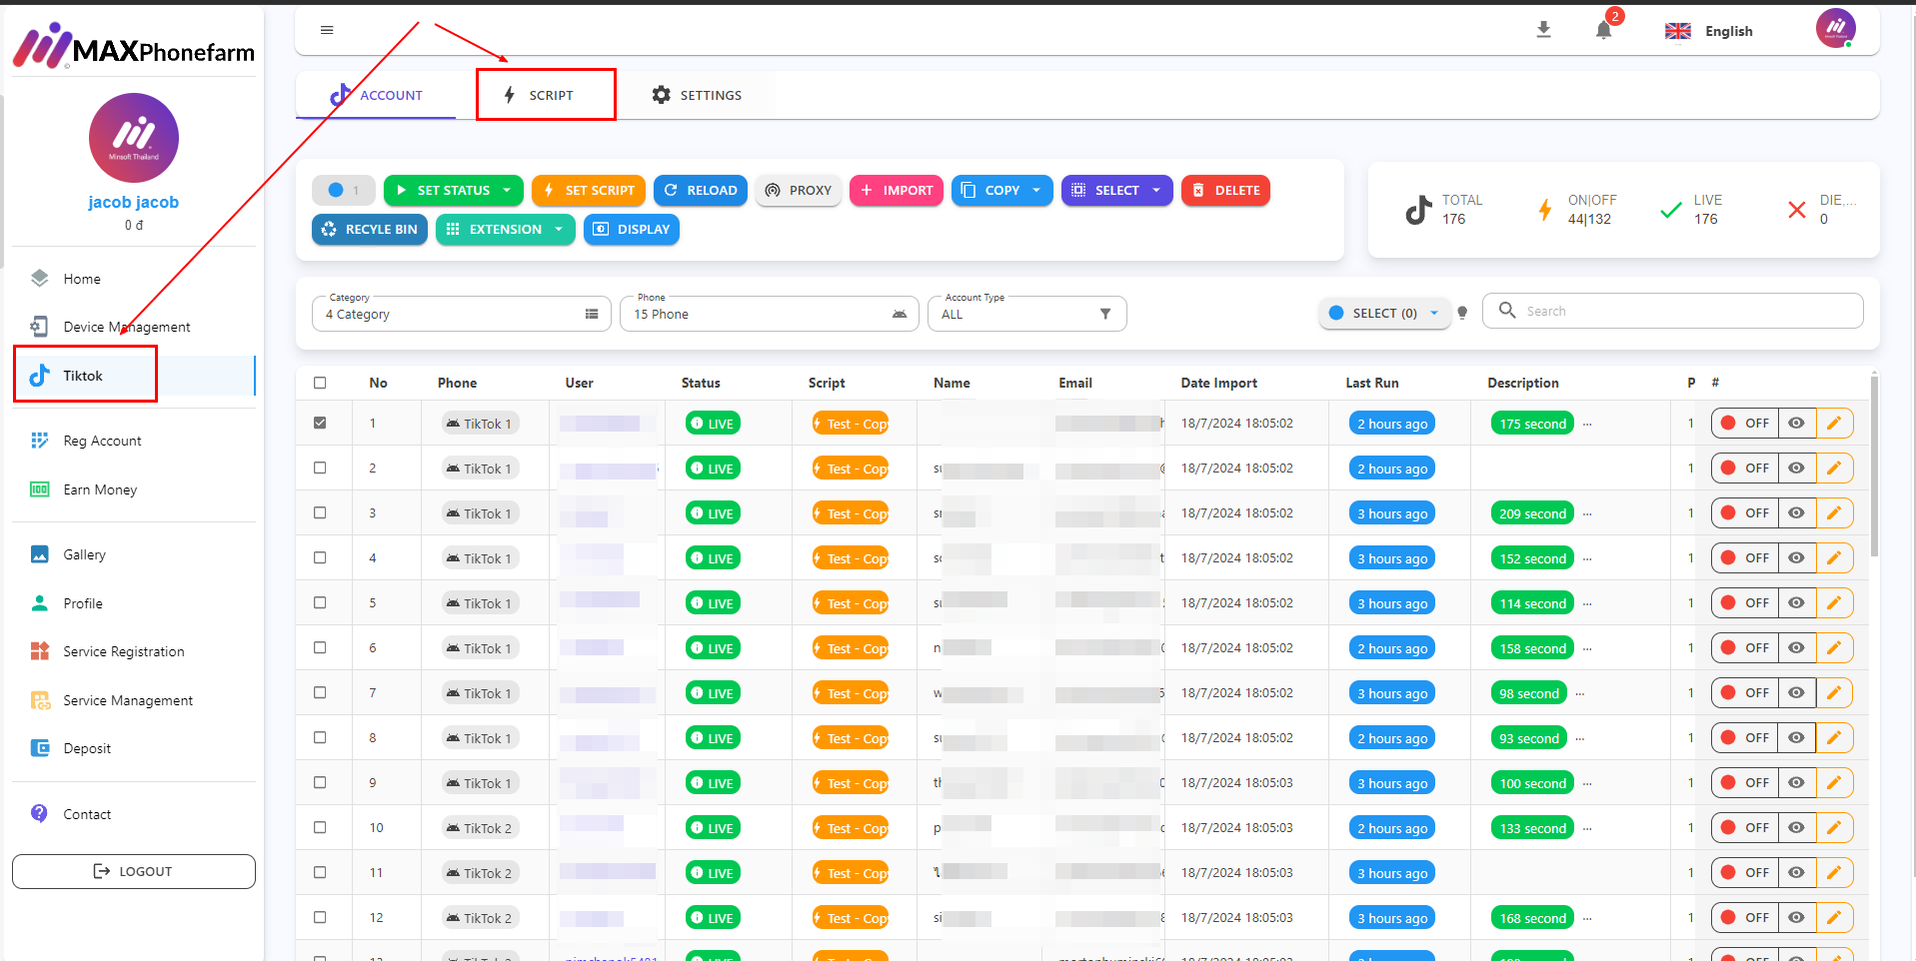Check the row 2 checkbox
1916x961 pixels.
click(320, 468)
